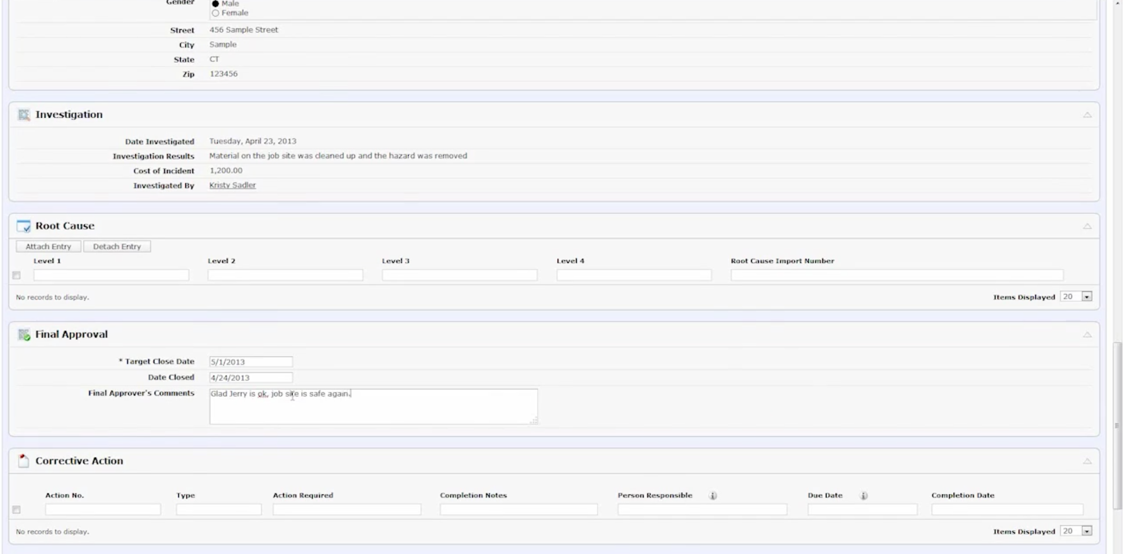Open Root Cause Items Displayed dropdown
Image resolution: width=1123 pixels, height=554 pixels.
click(x=1087, y=297)
